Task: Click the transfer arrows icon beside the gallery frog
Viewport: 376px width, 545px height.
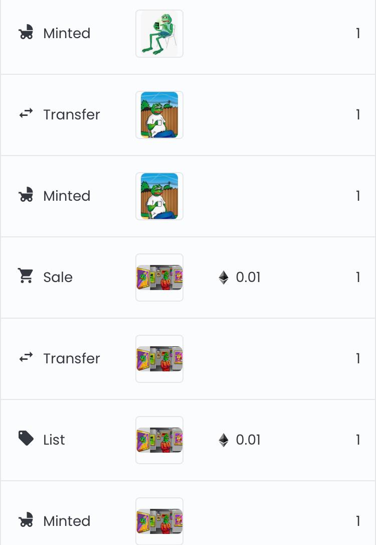Action: [x=26, y=357]
